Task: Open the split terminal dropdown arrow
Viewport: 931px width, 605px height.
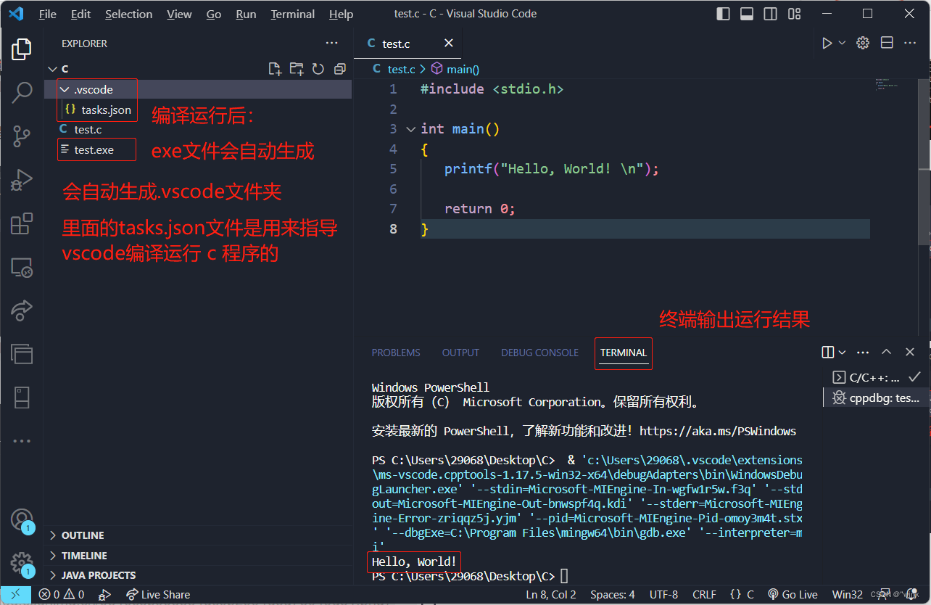Action: 842,353
